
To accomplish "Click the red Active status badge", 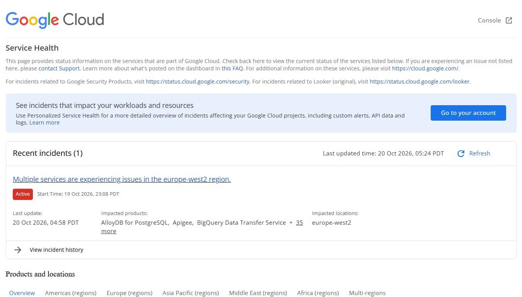I will (23, 194).
